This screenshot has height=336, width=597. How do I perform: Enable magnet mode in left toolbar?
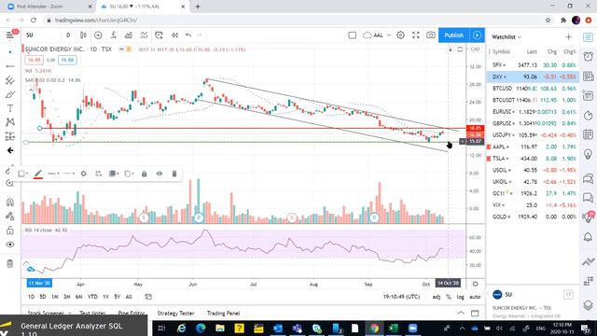(x=10, y=202)
